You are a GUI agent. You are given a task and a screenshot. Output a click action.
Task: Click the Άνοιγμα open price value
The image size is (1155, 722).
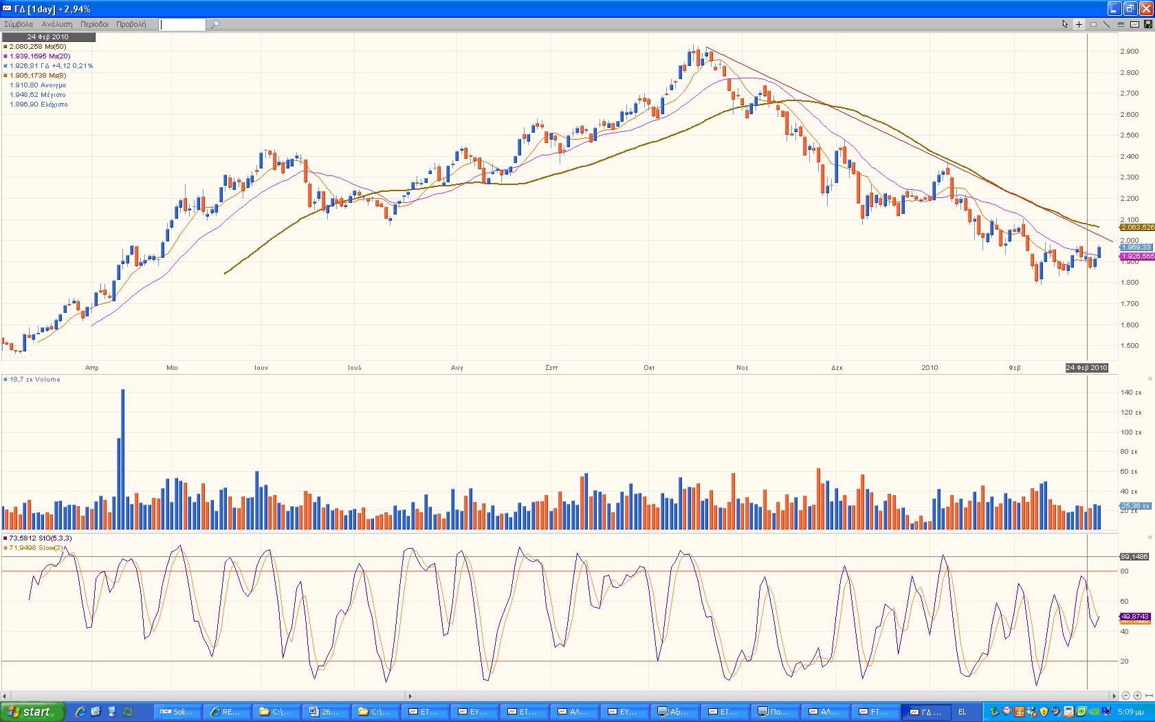coord(38,85)
